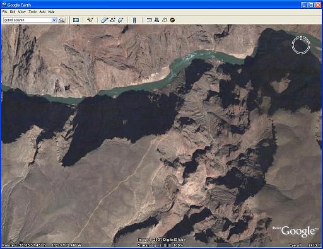Screen dimensions: 323x249
Task: Click the Streaming 100% status text
Action: (160, 245)
